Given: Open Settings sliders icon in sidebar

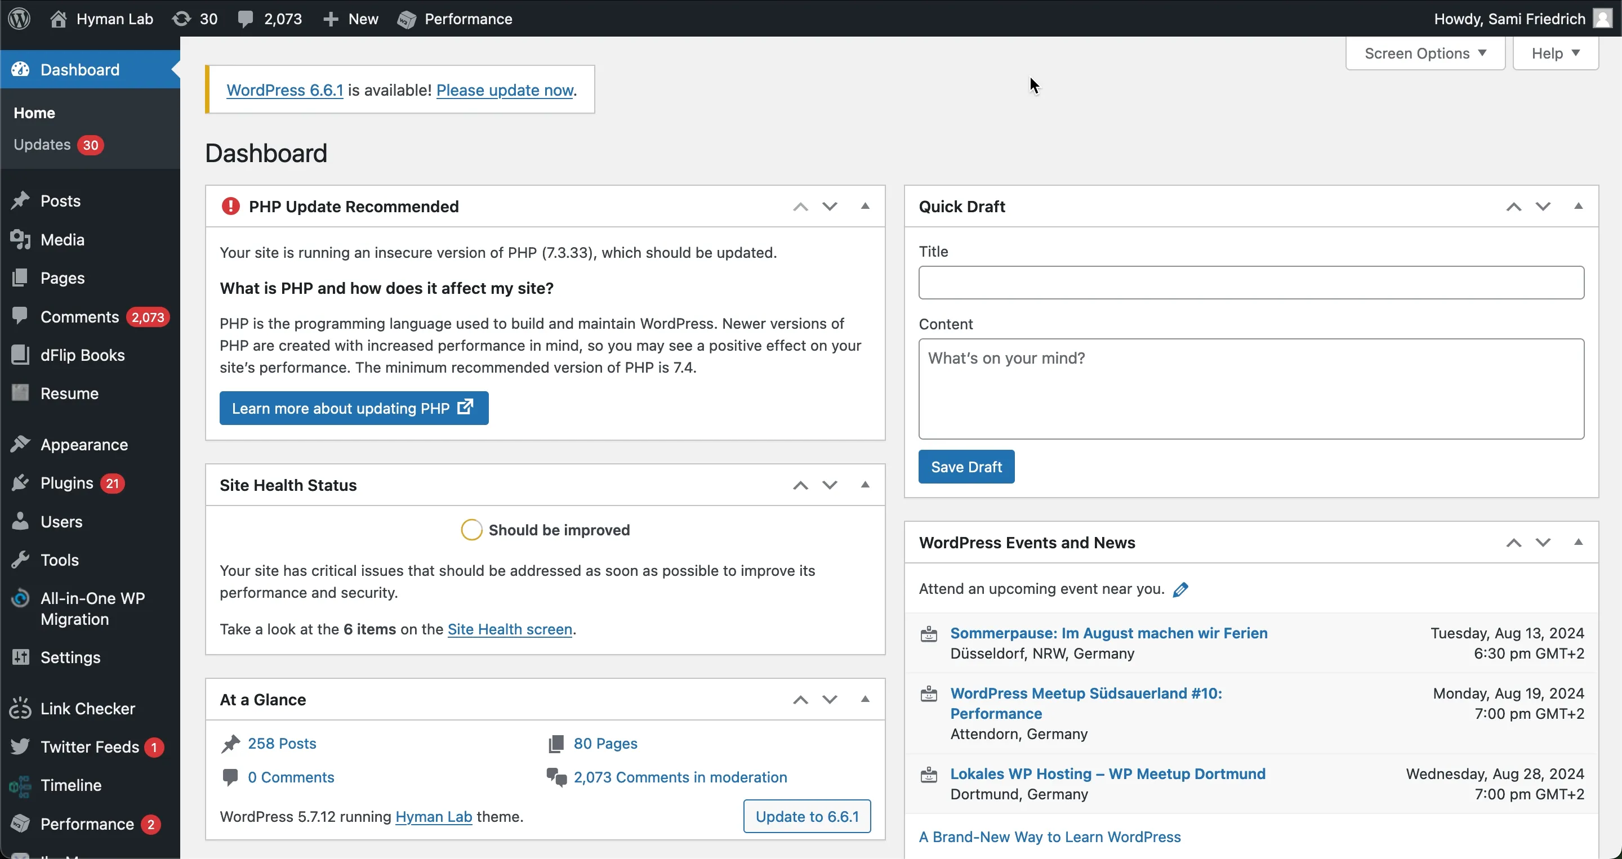Looking at the screenshot, I should [x=20, y=657].
